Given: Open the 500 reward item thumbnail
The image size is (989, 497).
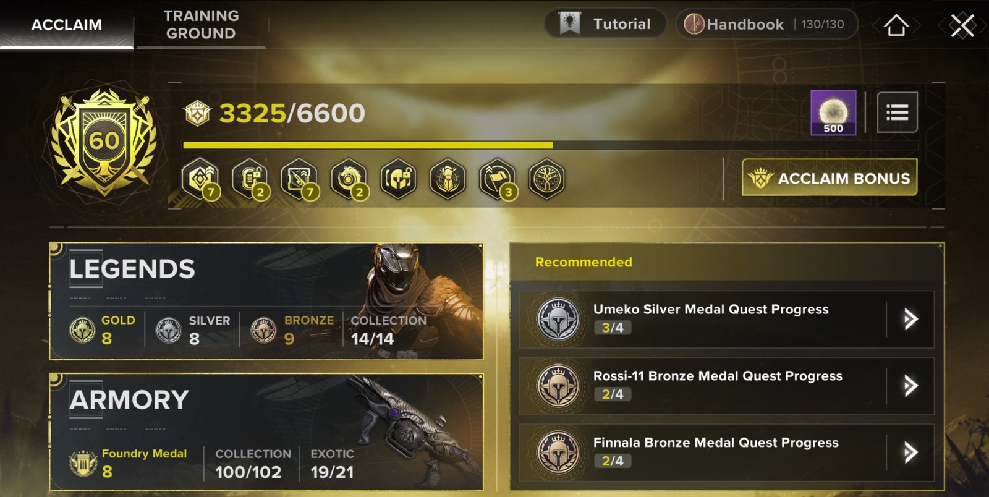Looking at the screenshot, I should coord(833,113).
